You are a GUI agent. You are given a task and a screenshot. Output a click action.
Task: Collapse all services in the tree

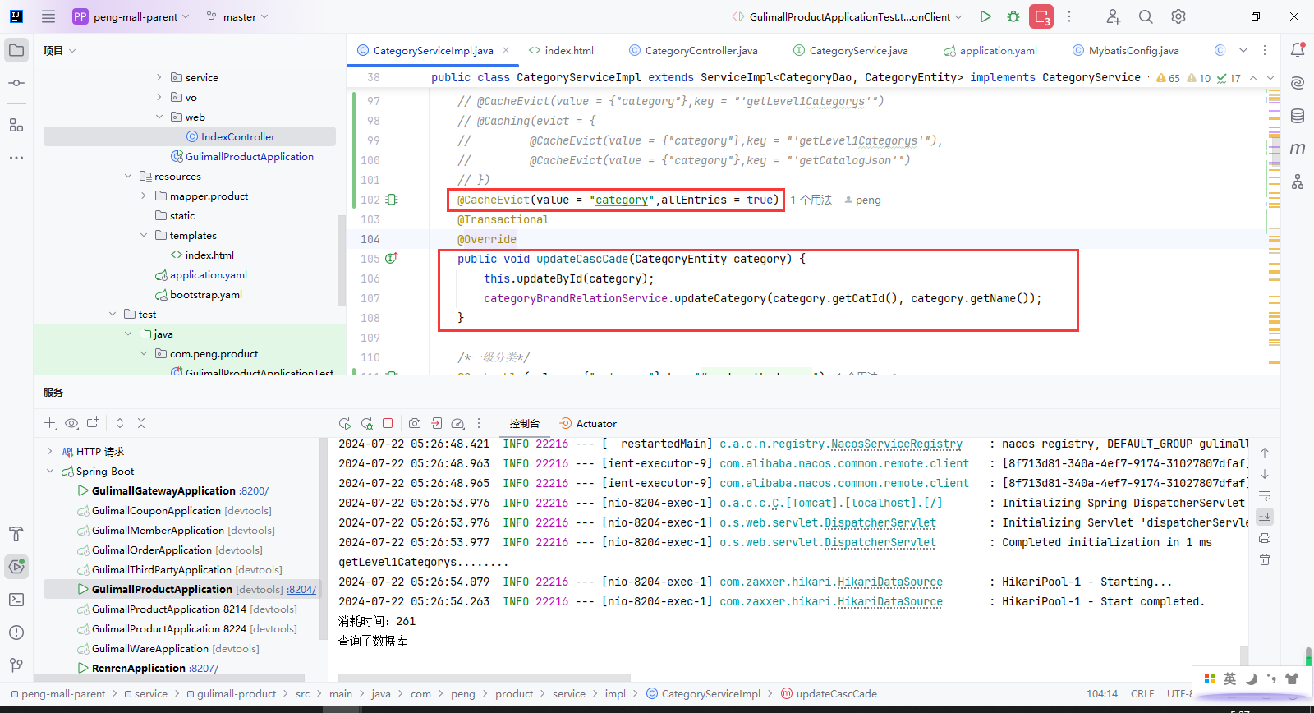coord(141,423)
